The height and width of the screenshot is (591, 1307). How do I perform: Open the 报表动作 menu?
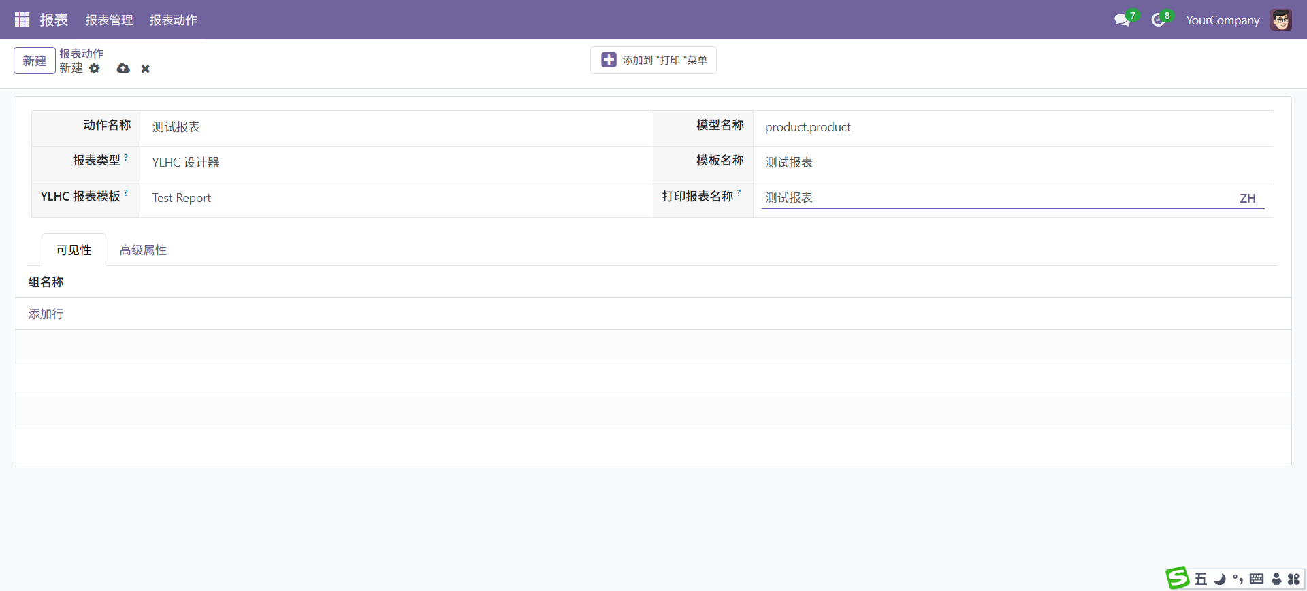tap(173, 20)
